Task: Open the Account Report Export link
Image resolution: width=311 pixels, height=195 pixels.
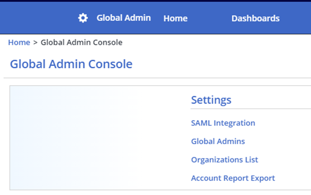Action: pyautogui.click(x=233, y=178)
